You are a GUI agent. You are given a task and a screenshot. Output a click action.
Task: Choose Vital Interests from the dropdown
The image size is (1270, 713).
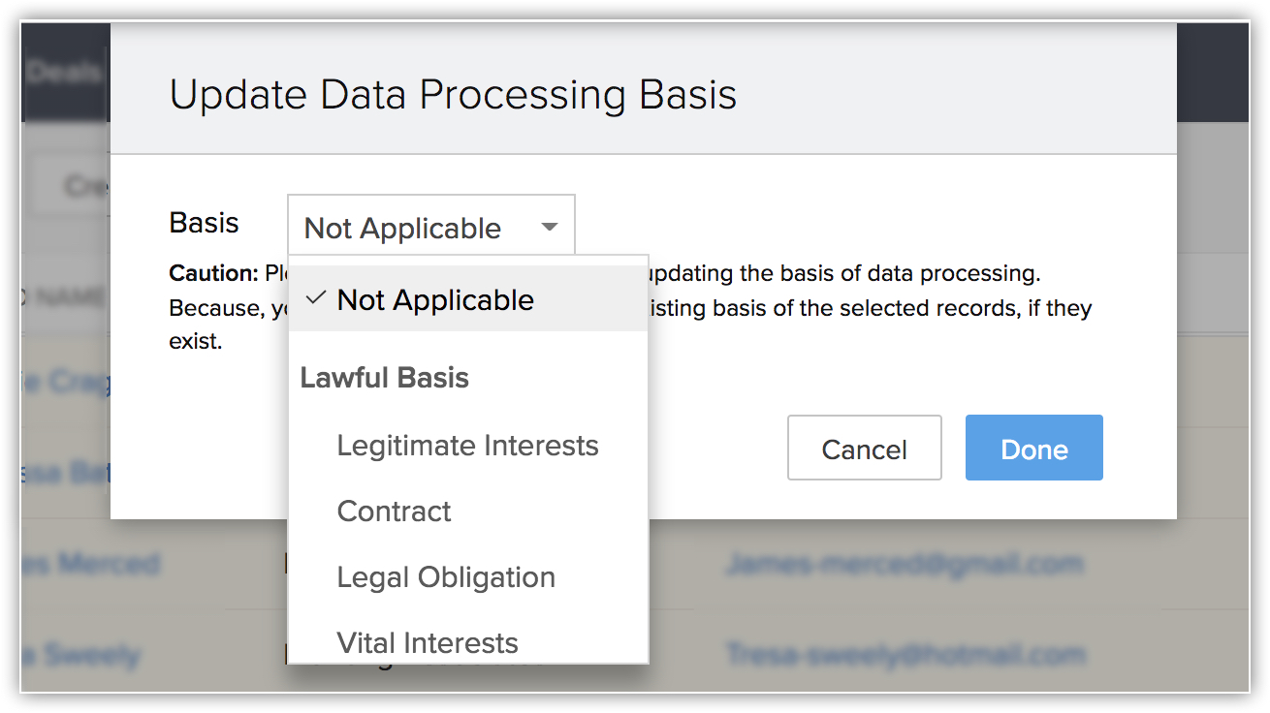pyautogui.click(x=428, y=642)
